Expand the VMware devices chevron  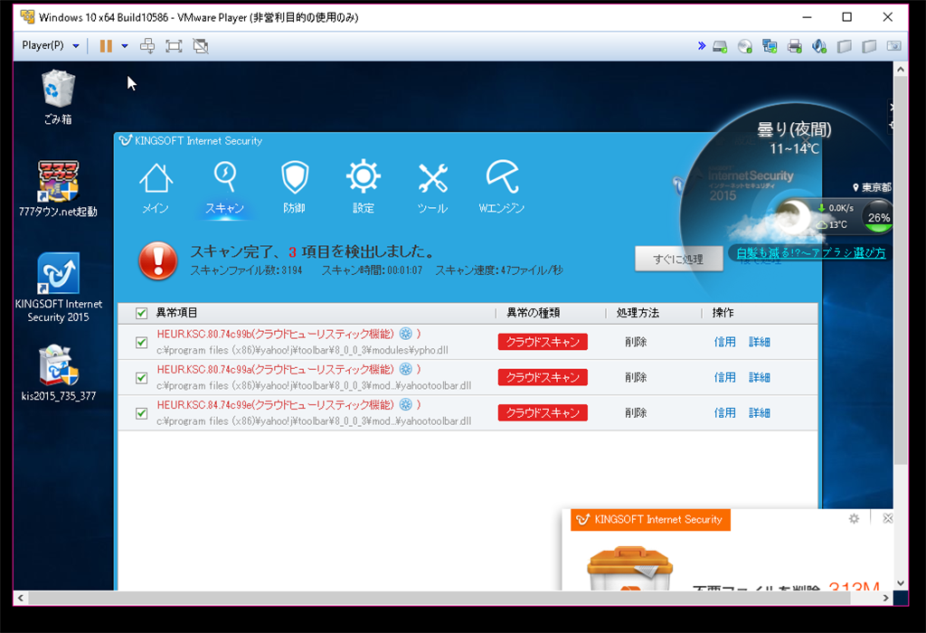point(702,46)
